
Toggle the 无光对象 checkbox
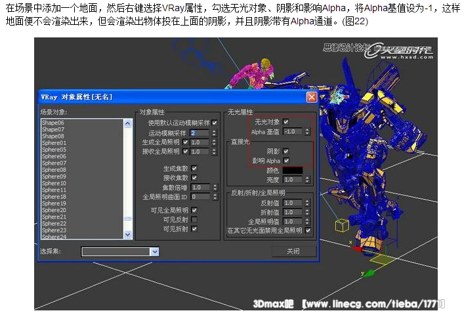(x=286, y=122)
